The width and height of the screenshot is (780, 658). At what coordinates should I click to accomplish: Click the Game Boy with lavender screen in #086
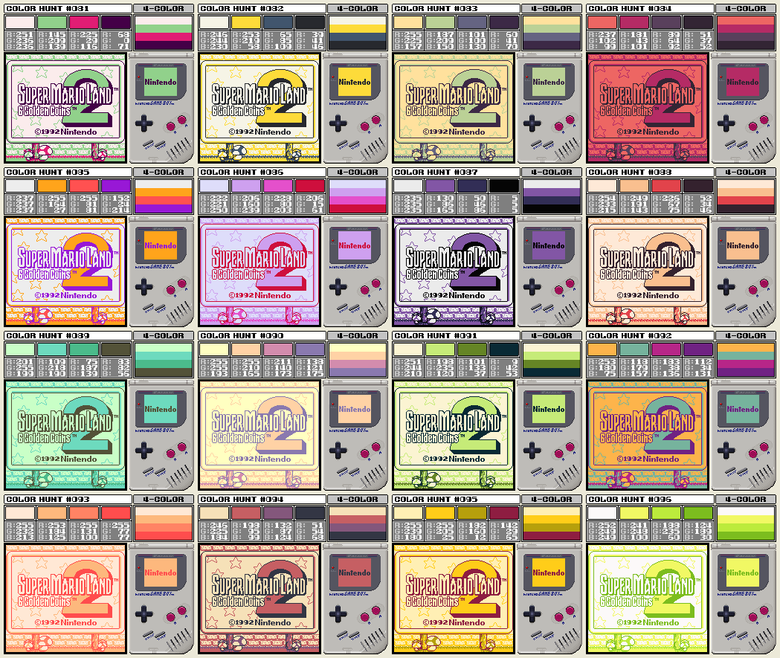point(355,271)
